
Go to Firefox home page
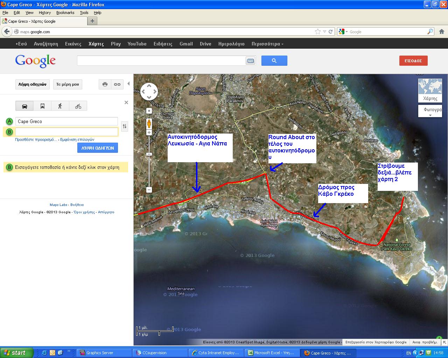click(x=442, y=31)
